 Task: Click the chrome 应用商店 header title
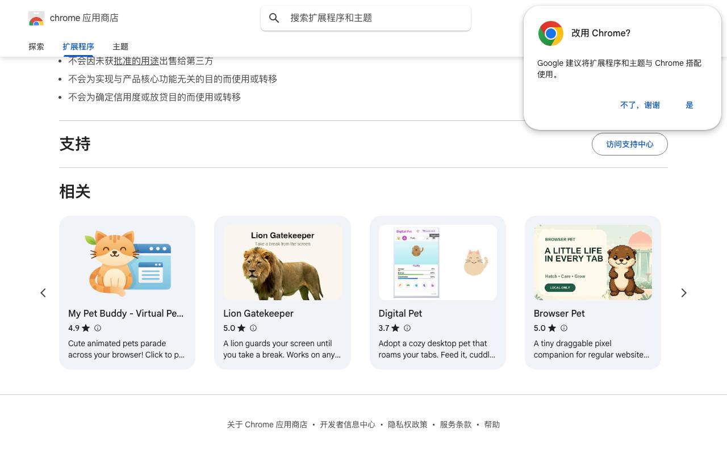point(84,18)
